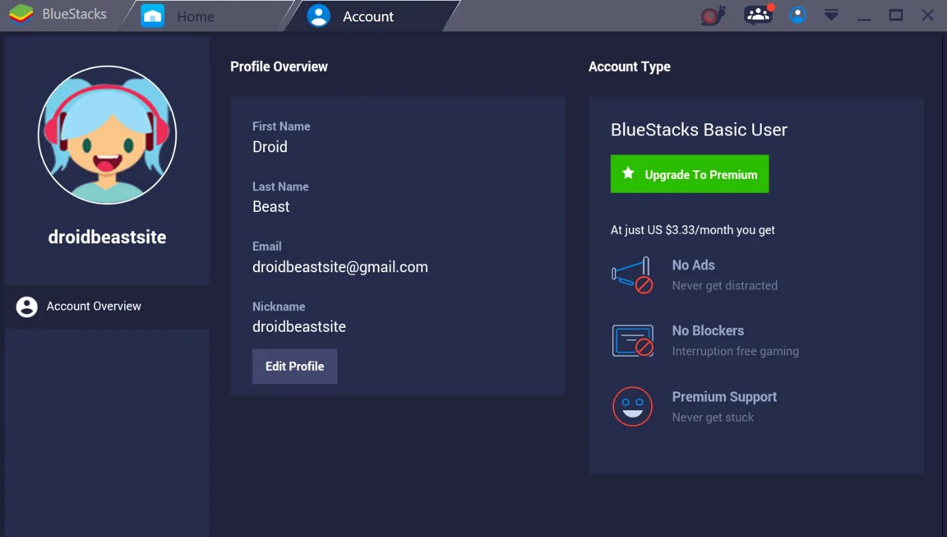Click the Premium Support smiley icon
The width and height of the screenshot is (947, 537).
tap(632, 406)
